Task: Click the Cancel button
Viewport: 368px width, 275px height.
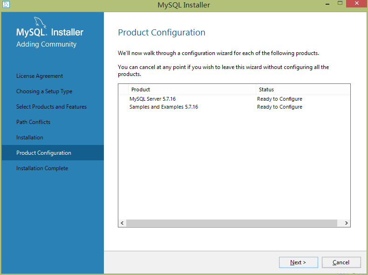Action: (x=341, y=262)
